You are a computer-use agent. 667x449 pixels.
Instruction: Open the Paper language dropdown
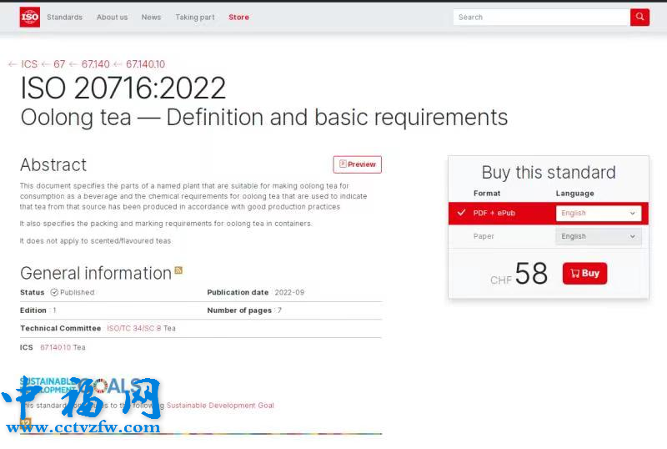(598, 236)
